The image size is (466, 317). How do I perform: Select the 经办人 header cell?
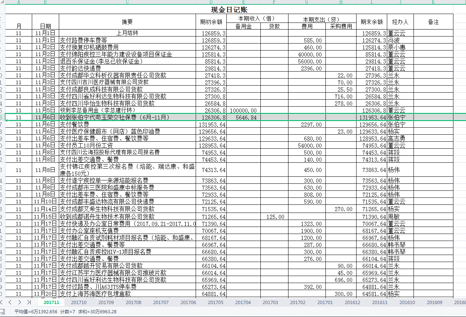pos(400,22)
